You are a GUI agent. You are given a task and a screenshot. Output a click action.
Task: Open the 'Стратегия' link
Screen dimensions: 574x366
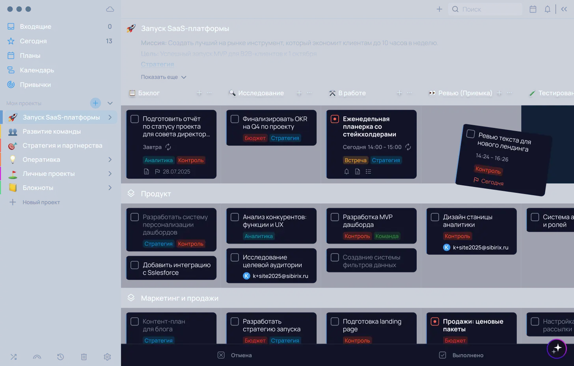[x=157, y=64]
